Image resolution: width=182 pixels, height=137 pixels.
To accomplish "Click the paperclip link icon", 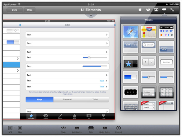I will (x=172, y=10).
